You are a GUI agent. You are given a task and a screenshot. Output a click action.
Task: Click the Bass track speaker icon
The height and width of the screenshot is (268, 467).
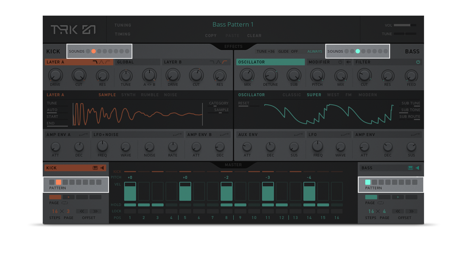pos(417,168)
